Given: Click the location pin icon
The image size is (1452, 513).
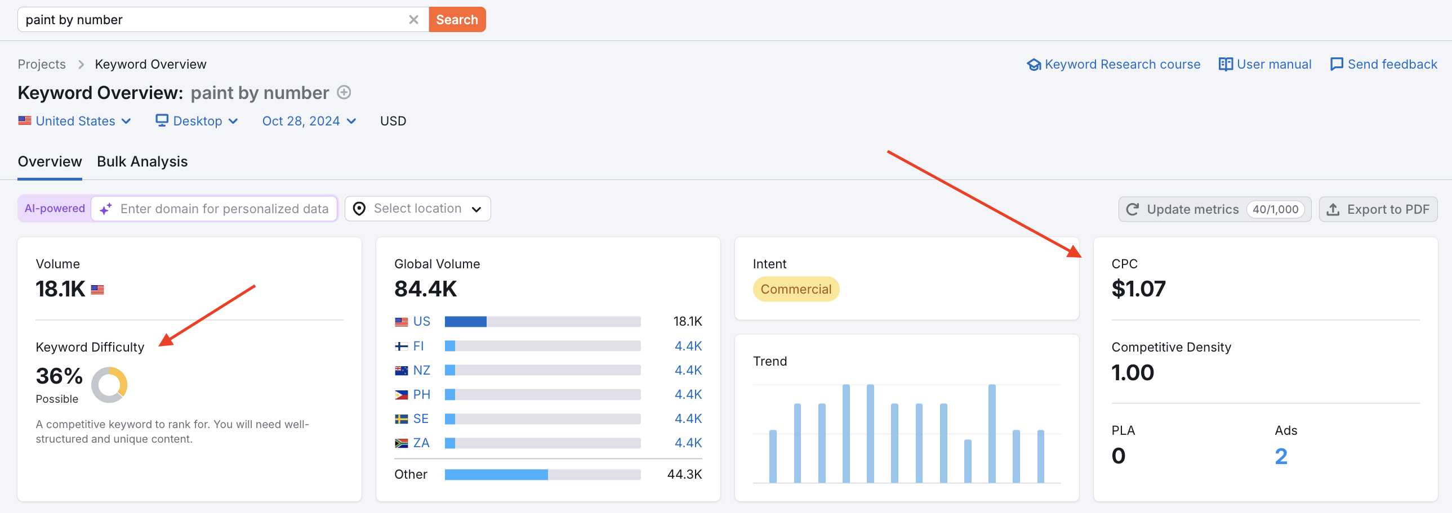Looking at the screenshot, I should tap(359, 209).
